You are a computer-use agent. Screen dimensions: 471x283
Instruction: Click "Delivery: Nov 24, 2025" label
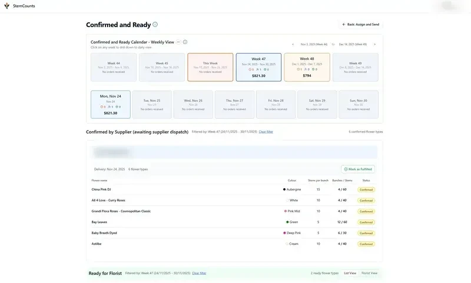pos(110,169)
